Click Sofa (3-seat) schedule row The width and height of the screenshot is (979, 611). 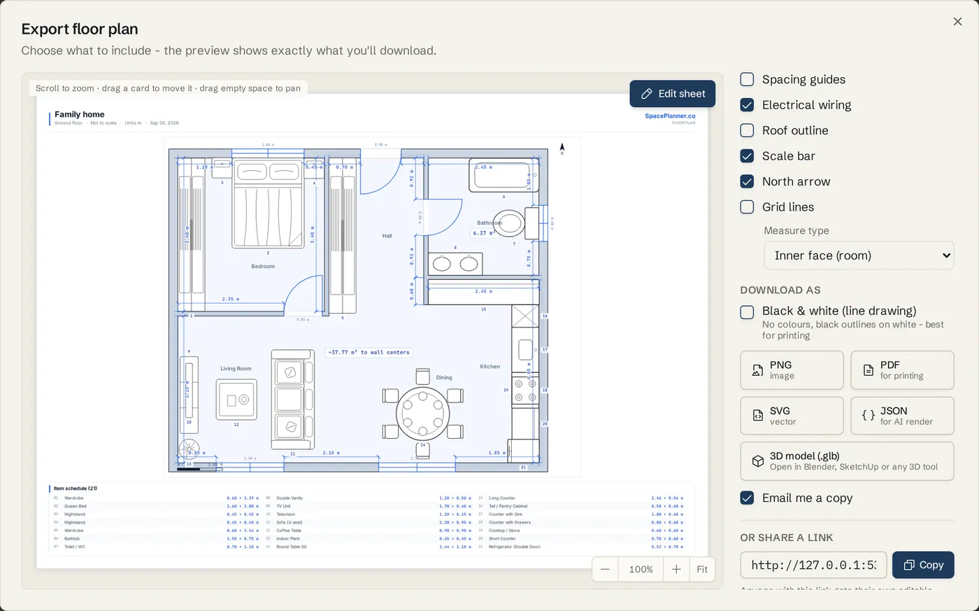coord(368,522)
